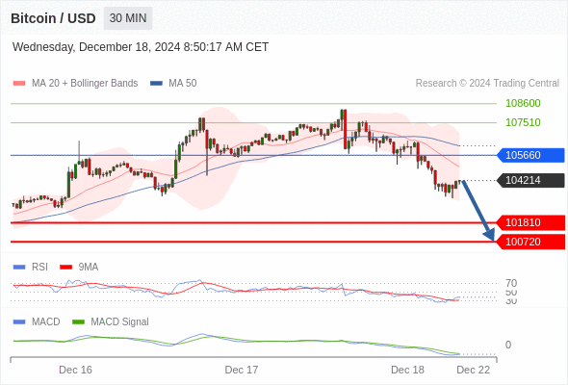Viewport: 568px width, 385px height.
Task: Click the black 104214 current price tag
Action: pos(530,180)
